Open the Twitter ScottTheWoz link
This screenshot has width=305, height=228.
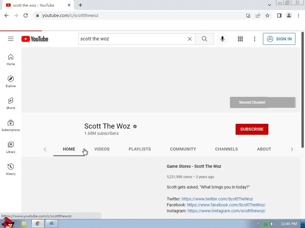217,199
